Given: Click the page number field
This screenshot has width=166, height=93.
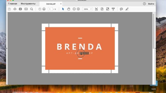Looking at the screenshot, I should click(50, 9).
